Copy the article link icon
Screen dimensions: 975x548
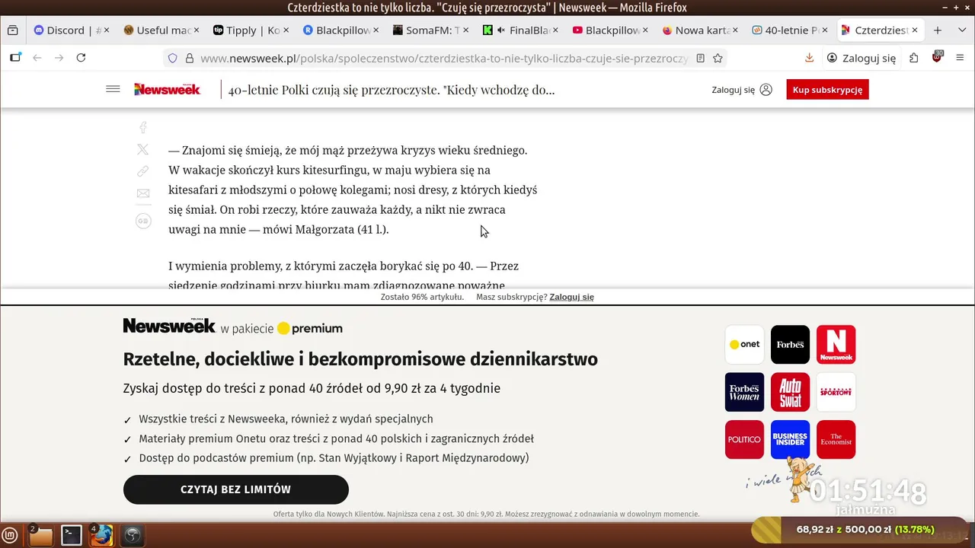point(142,171)
